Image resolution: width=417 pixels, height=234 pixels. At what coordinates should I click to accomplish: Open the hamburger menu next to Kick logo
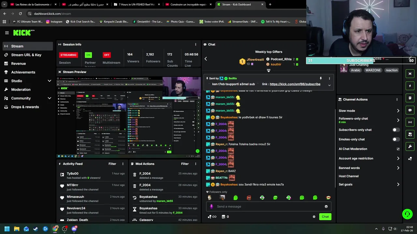tap(7, 32)
